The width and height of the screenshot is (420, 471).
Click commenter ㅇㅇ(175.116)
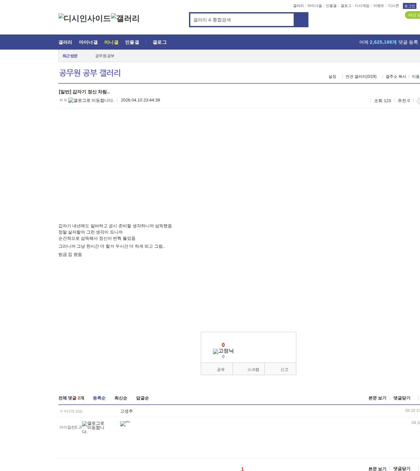[71, 411]
